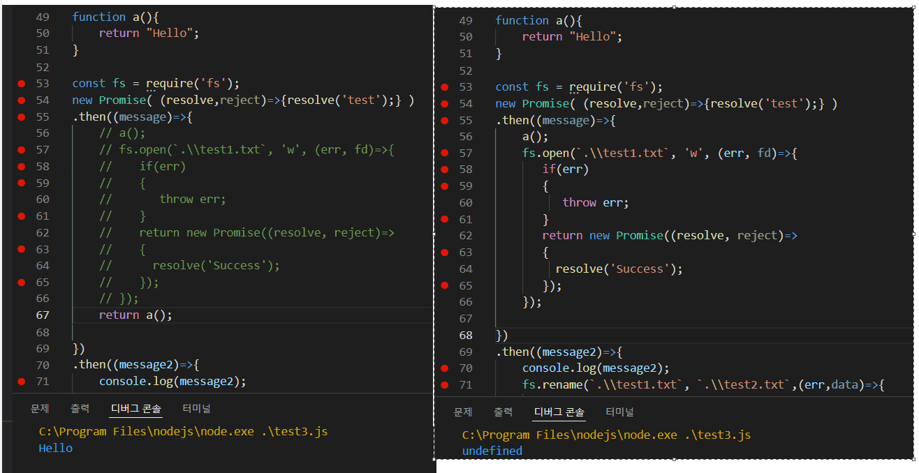
Task: Toggle breakpoint on line 54 in left editor
Action: 22,100
